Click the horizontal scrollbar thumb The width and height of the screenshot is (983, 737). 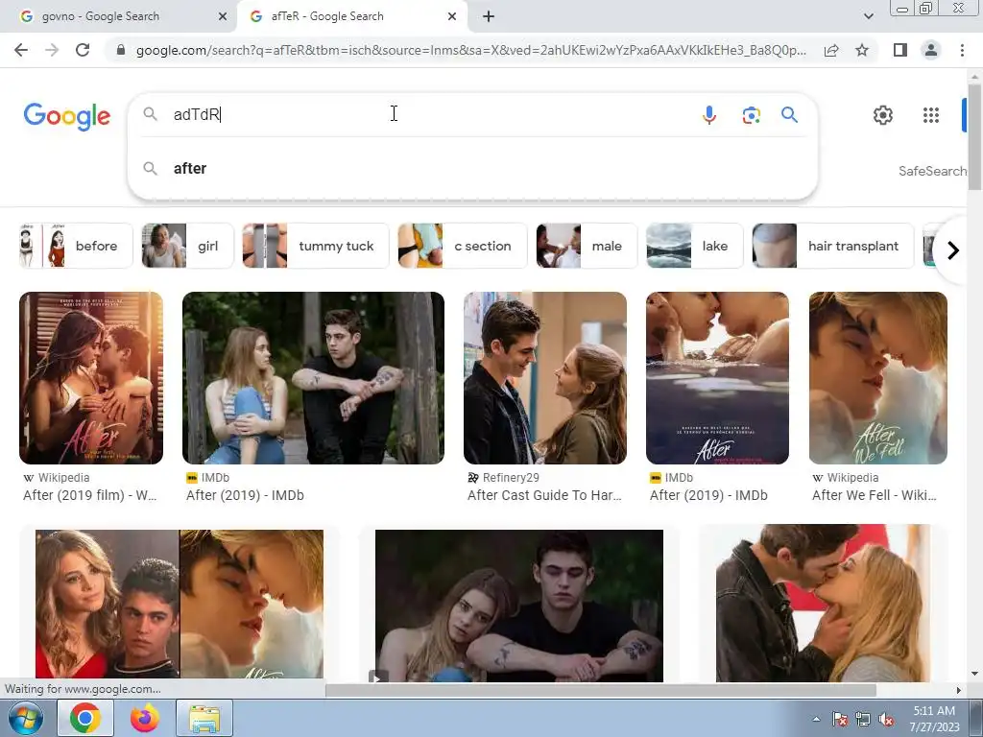pos(601,690)
